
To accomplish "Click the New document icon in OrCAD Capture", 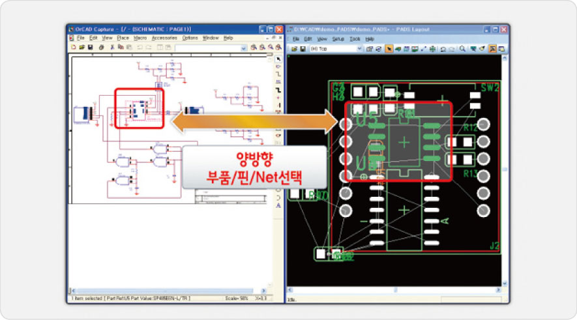I will (72, 48).
